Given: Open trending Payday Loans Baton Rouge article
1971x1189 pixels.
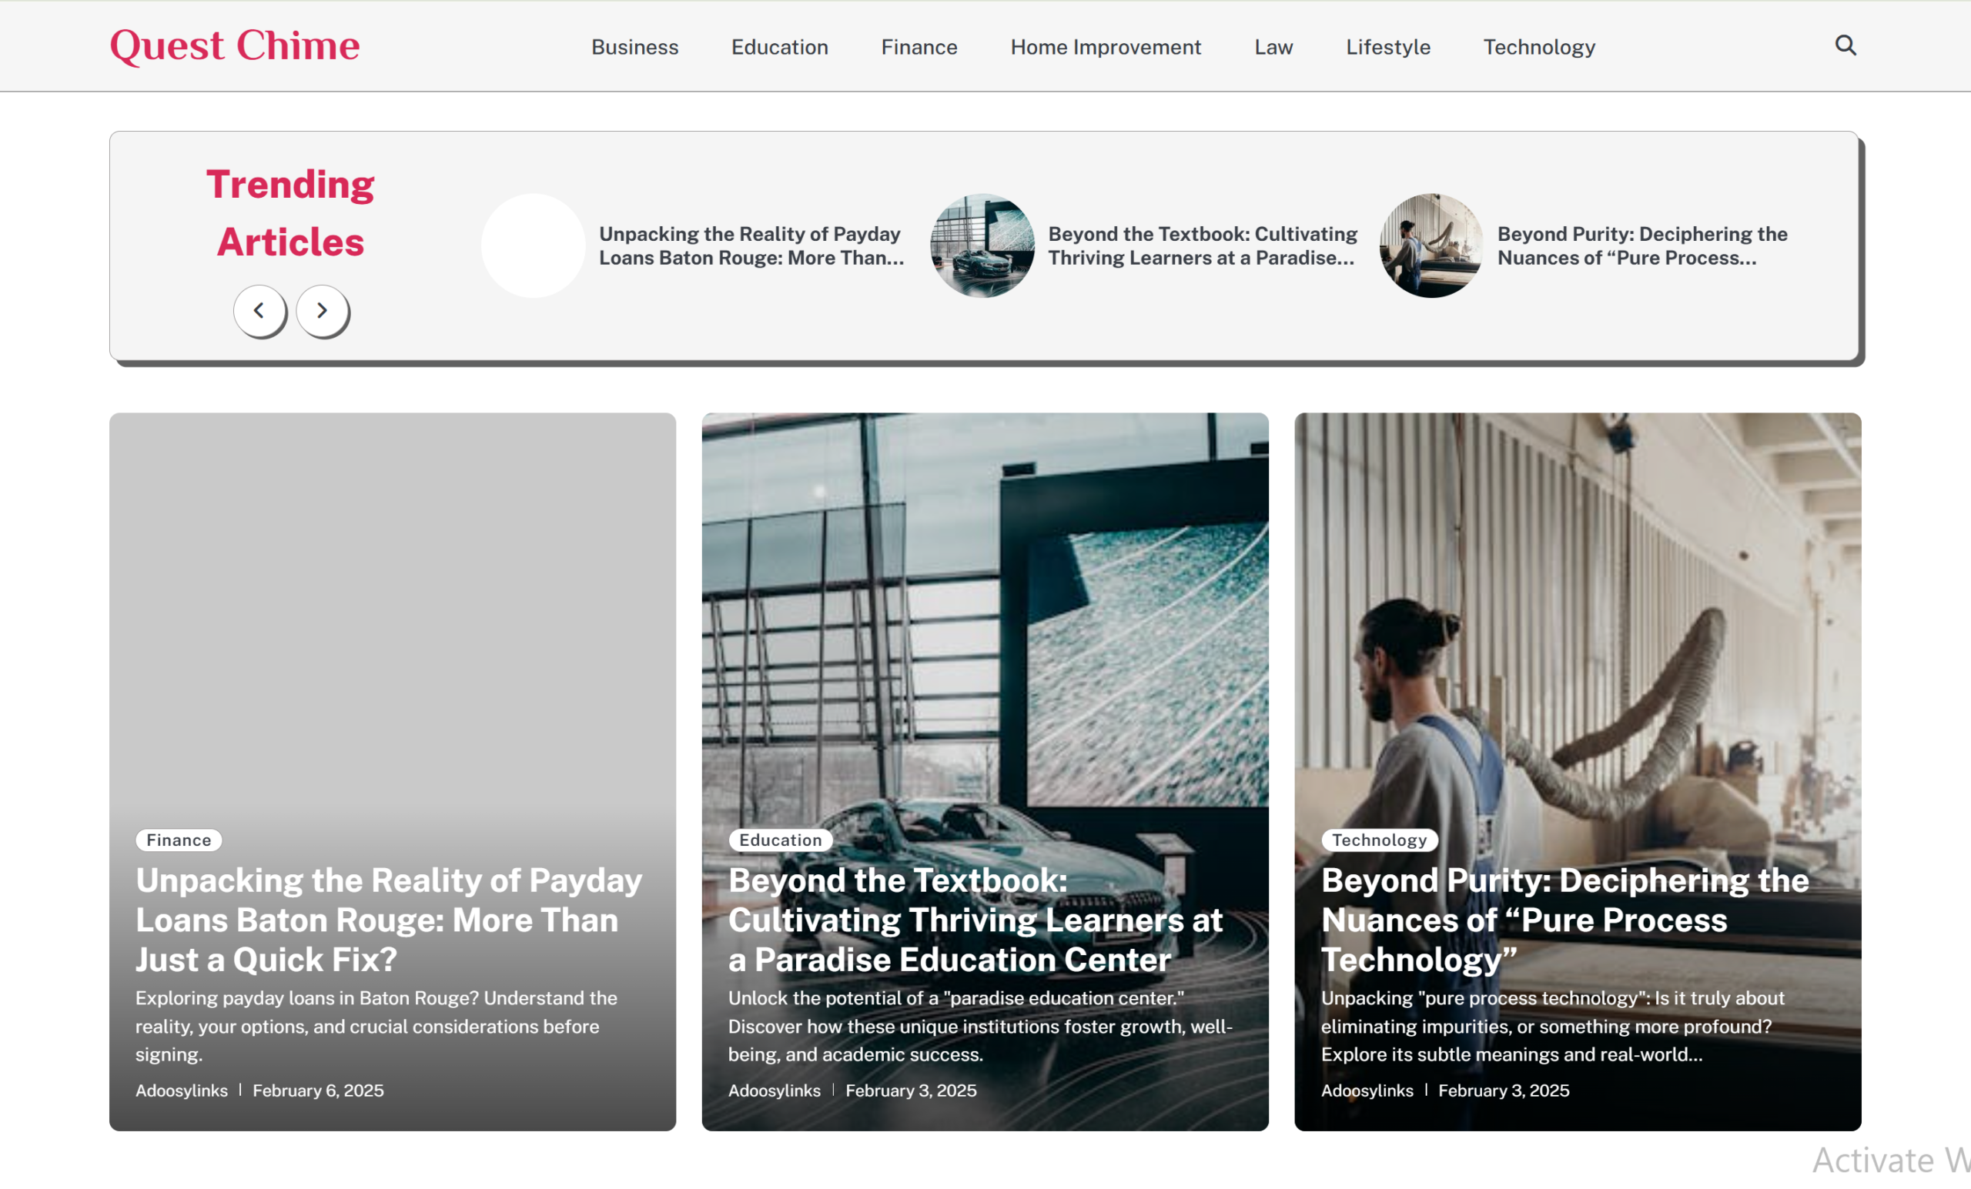Looking at the screenshot, I should pos(751,245).
